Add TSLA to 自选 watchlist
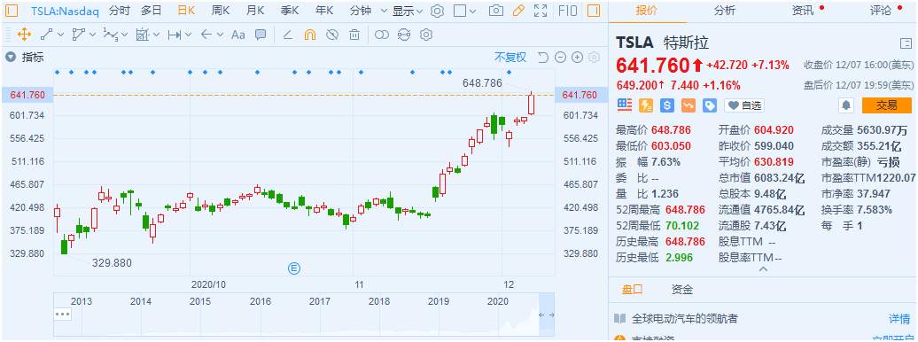The image size is (918, 342). [744, 105]
